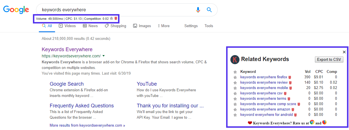Click the voice search microphone icon
The height and width of the screenshot is (130, 349).
pyautogui.click(x=198, y=10)
